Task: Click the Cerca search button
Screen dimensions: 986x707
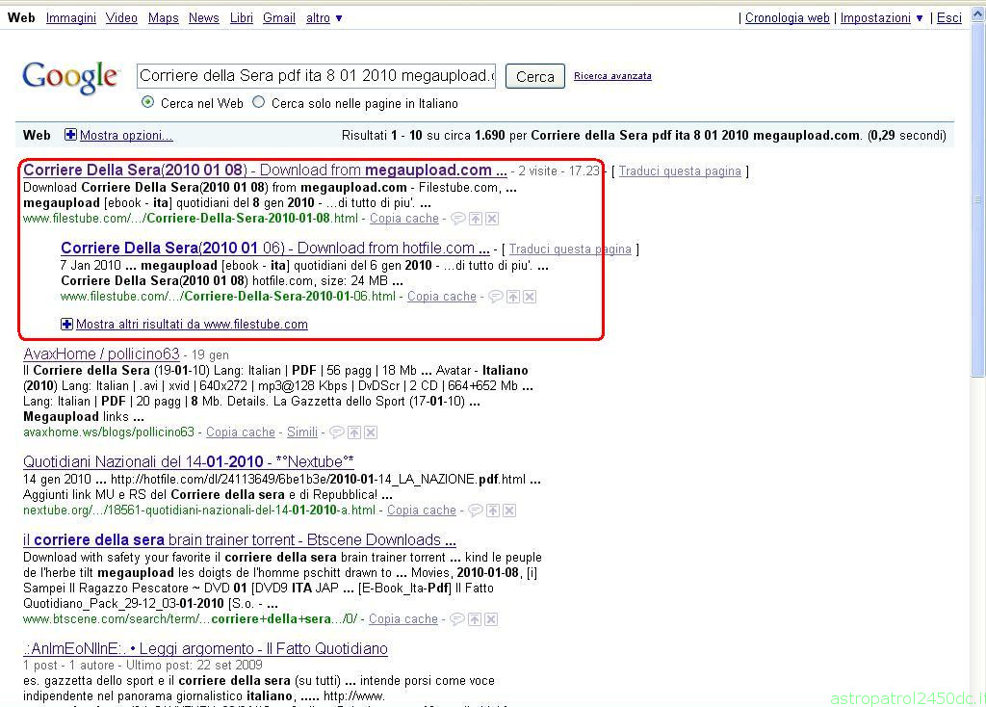Action: (x=535, y=77)
